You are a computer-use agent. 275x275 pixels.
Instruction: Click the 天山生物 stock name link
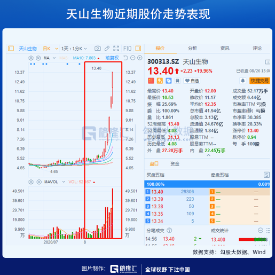point(28,49)
